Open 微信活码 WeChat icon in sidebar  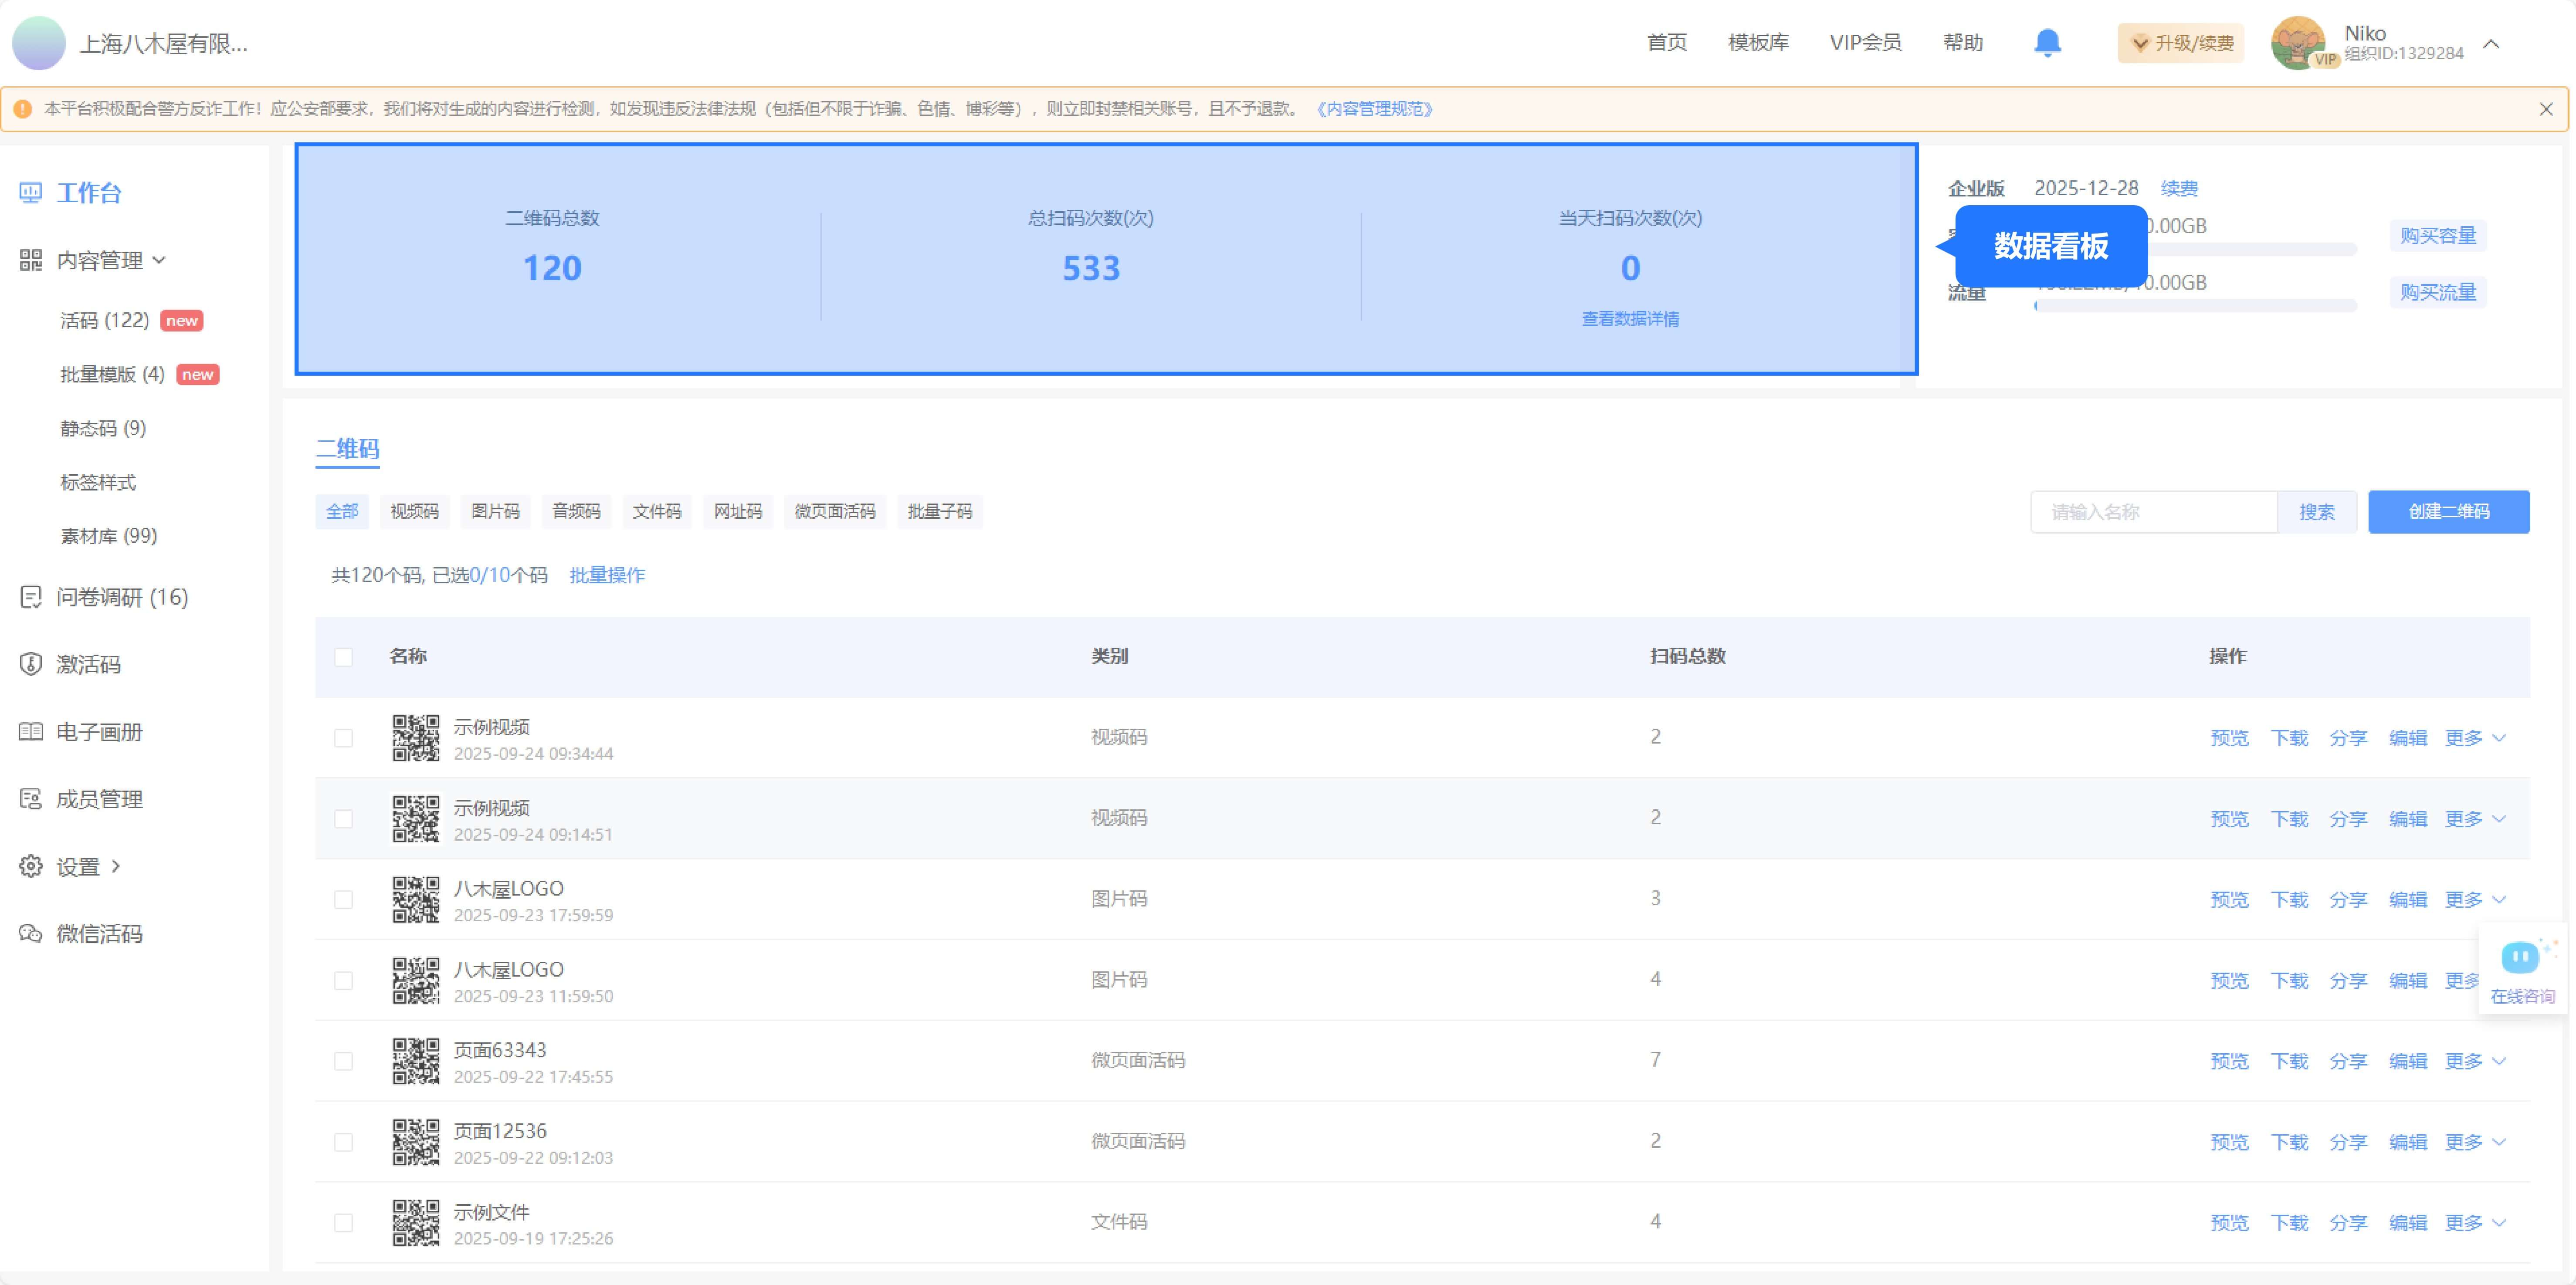pos(31,933)
